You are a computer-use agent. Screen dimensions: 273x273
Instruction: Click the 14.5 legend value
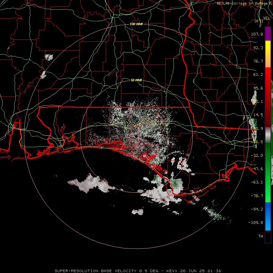[258, 115]
